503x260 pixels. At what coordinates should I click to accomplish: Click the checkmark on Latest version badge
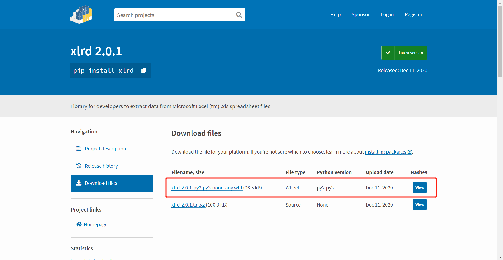tap(388, 53)
